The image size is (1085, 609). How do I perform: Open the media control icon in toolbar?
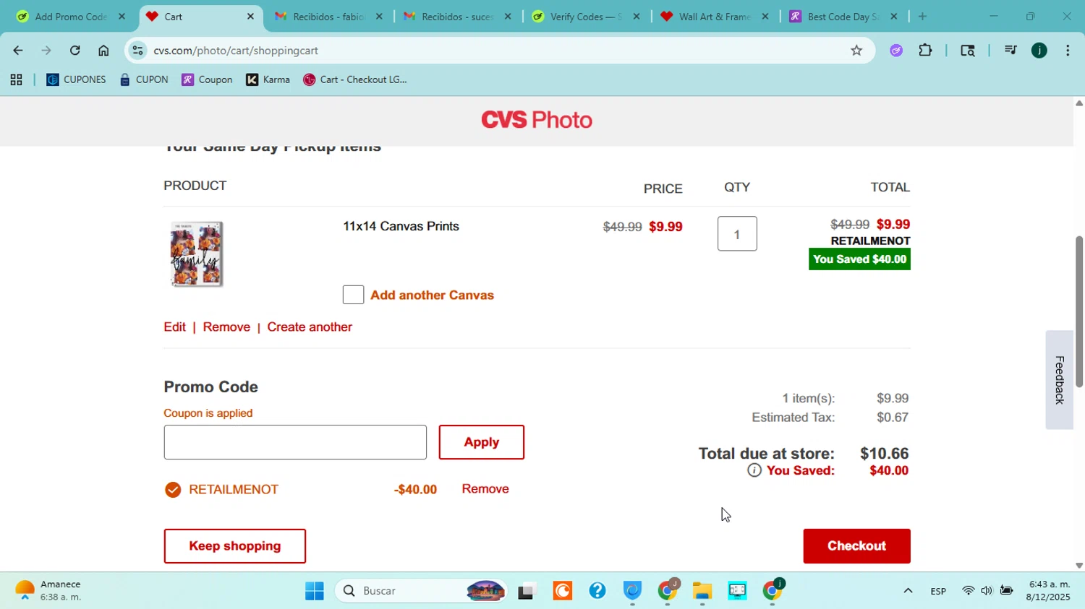coord(1010,51)
